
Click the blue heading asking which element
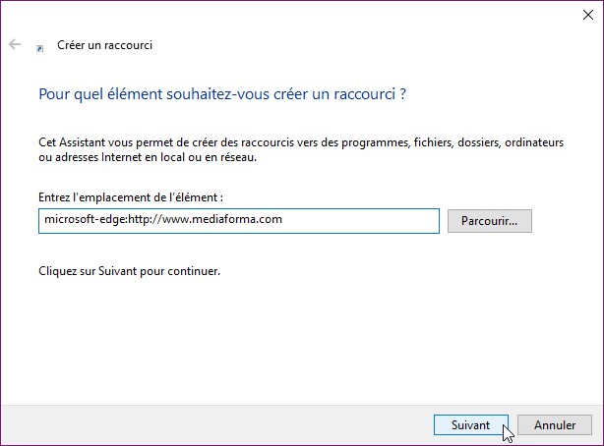point(222,95)
